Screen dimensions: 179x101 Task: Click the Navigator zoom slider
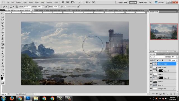tap(168, 52)
